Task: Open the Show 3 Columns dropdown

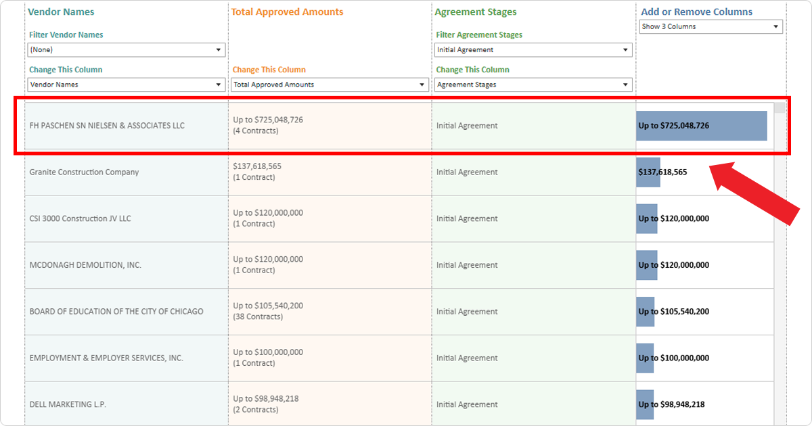Action: tap(711, 27)
